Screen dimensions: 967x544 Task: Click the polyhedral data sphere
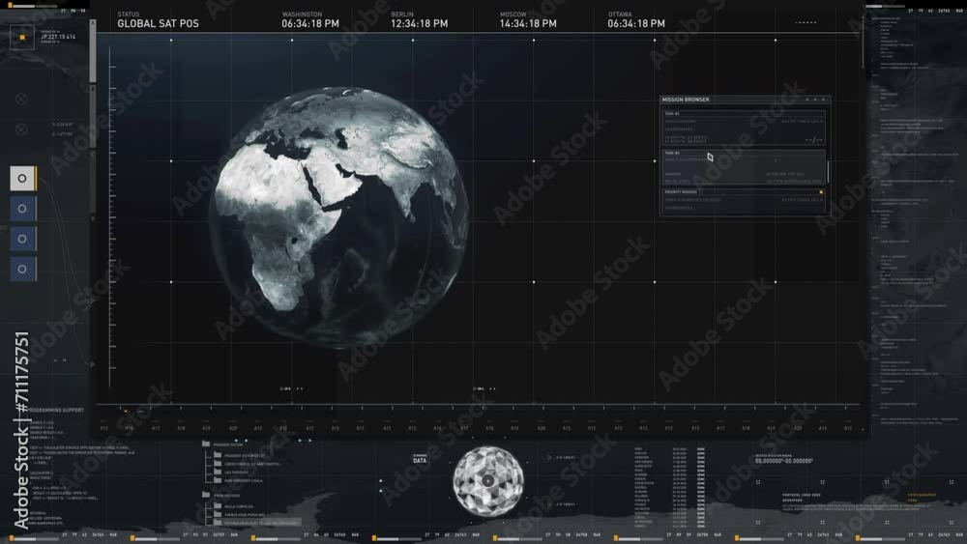coord(487,481)
